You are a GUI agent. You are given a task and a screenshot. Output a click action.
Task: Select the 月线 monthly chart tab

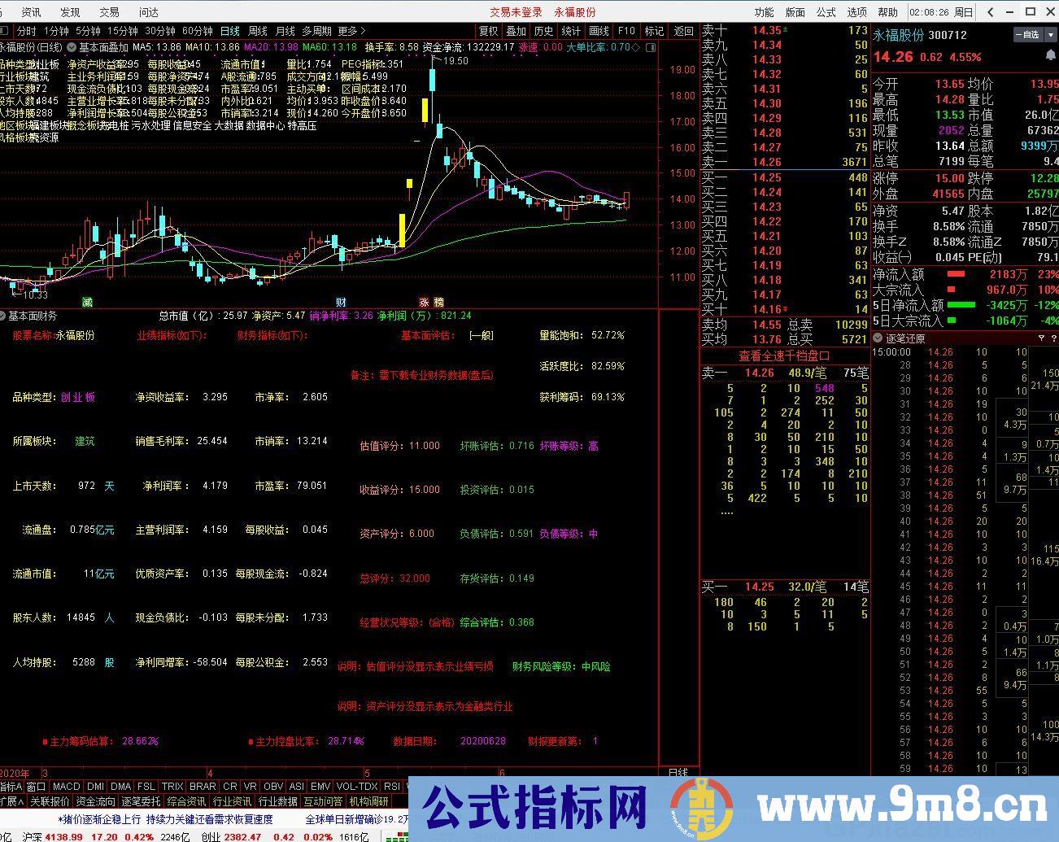click(x=285, y=31)
